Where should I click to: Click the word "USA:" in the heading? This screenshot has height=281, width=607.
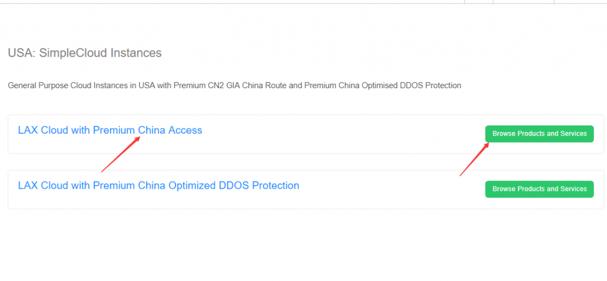[x=21, y=53]
